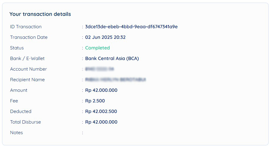Click the Amount value Rp 42.000.000
This screenshot has height=148, width=271.
[101, 90]
